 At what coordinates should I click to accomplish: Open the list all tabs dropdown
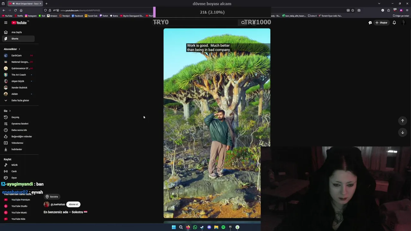click(379, 4)
